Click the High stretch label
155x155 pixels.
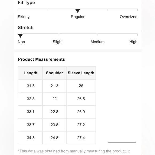(x=133, y=42)
